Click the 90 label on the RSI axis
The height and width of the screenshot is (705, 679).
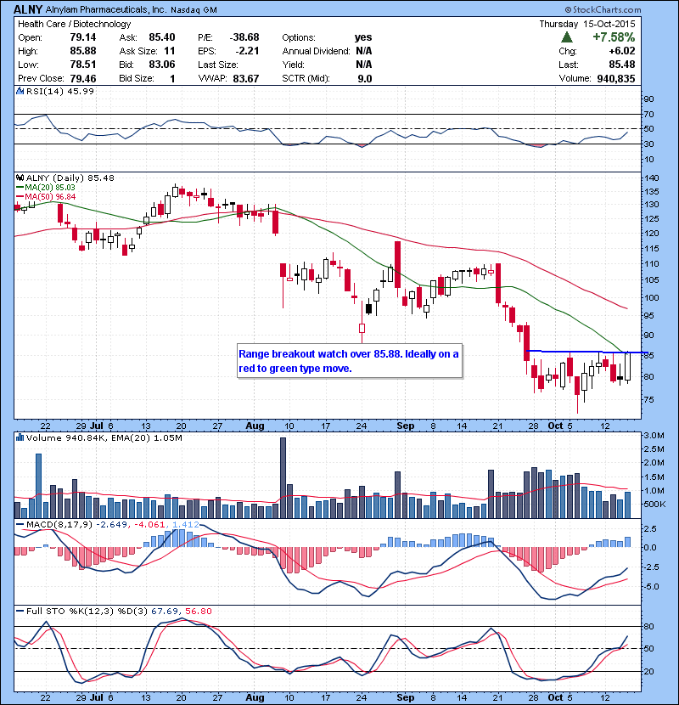[649, 99]
